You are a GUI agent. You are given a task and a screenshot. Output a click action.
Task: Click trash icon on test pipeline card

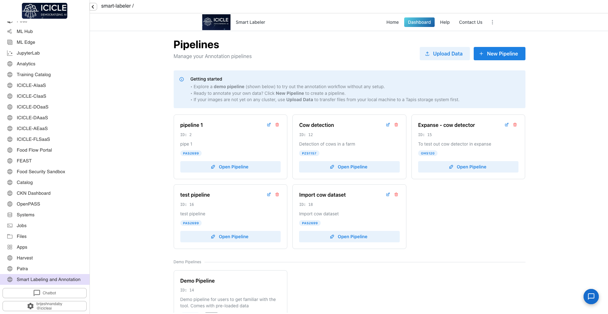point(277,194)
